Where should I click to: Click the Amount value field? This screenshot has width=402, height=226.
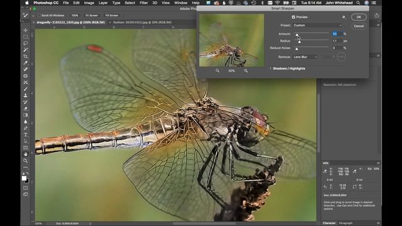click(x=337, y=34)
